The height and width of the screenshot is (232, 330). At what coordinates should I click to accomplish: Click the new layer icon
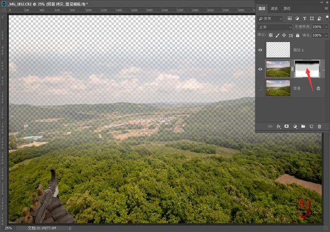click(311, 127)
